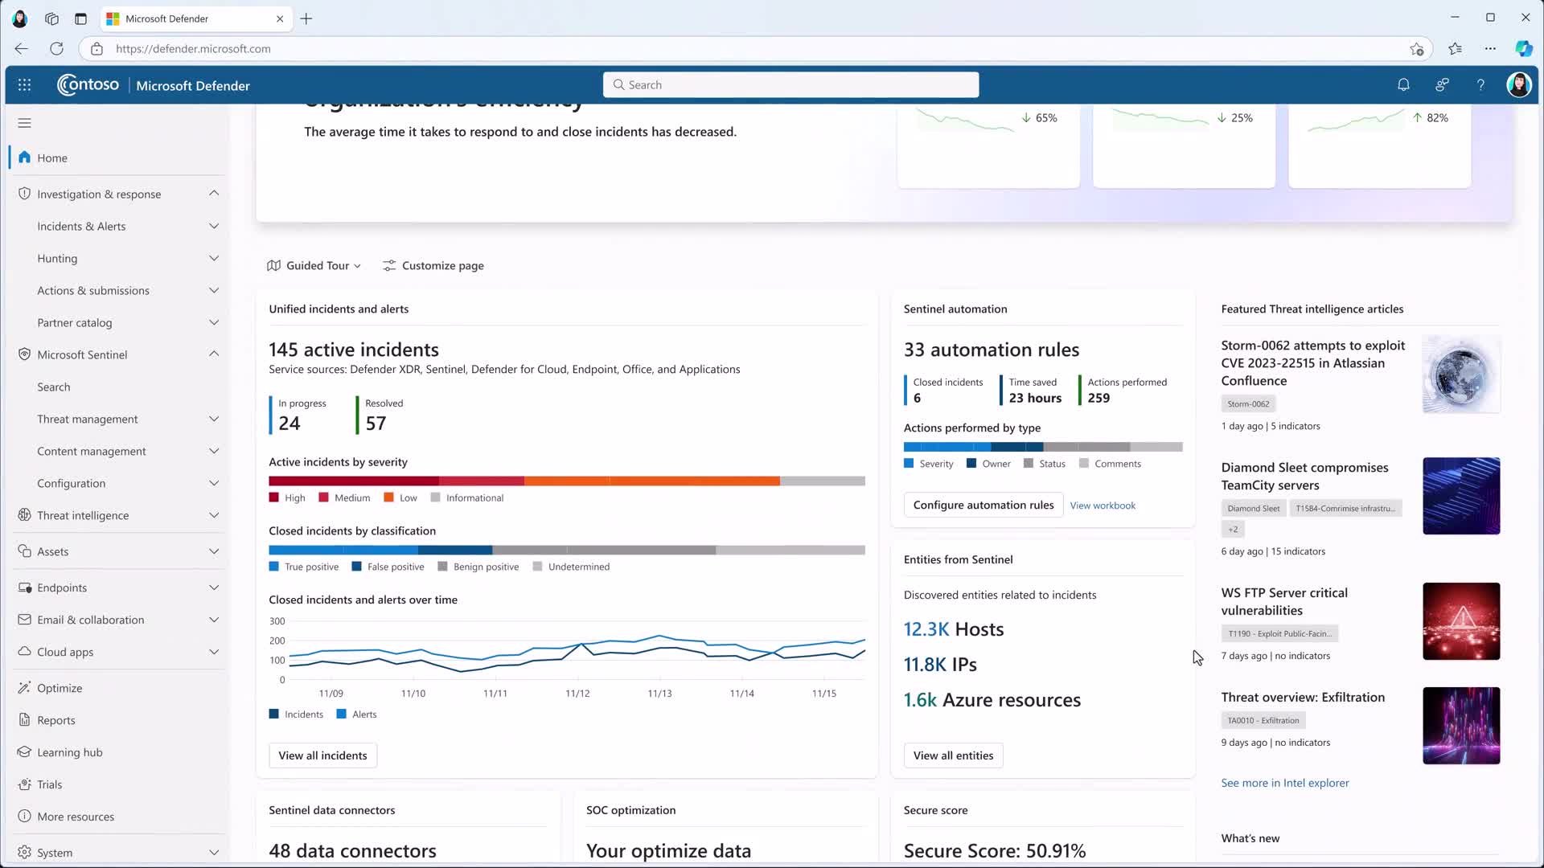Open the browser Copilot icon

[1524, 49]
